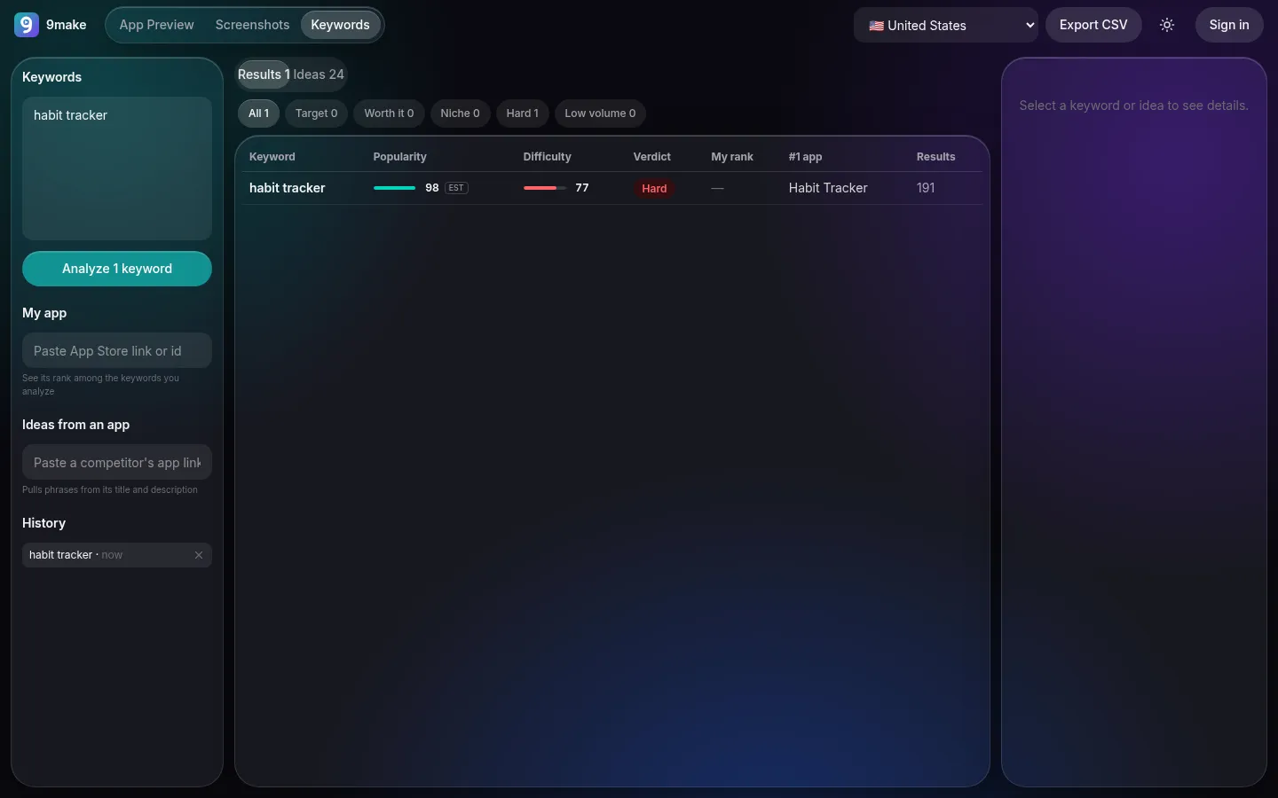This screenshot has height=798, width=1278.
Task: Select the habit tracker keyword row
Action: [x=612, y=188]
